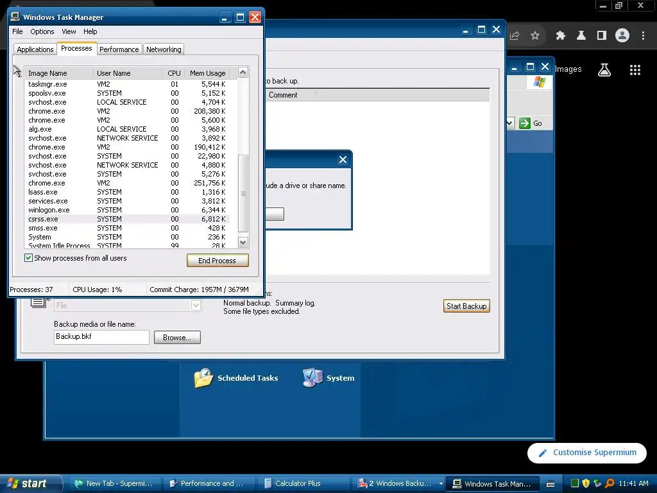
Task: Click the Comment column header in Backup
Action: pos(290,95)
